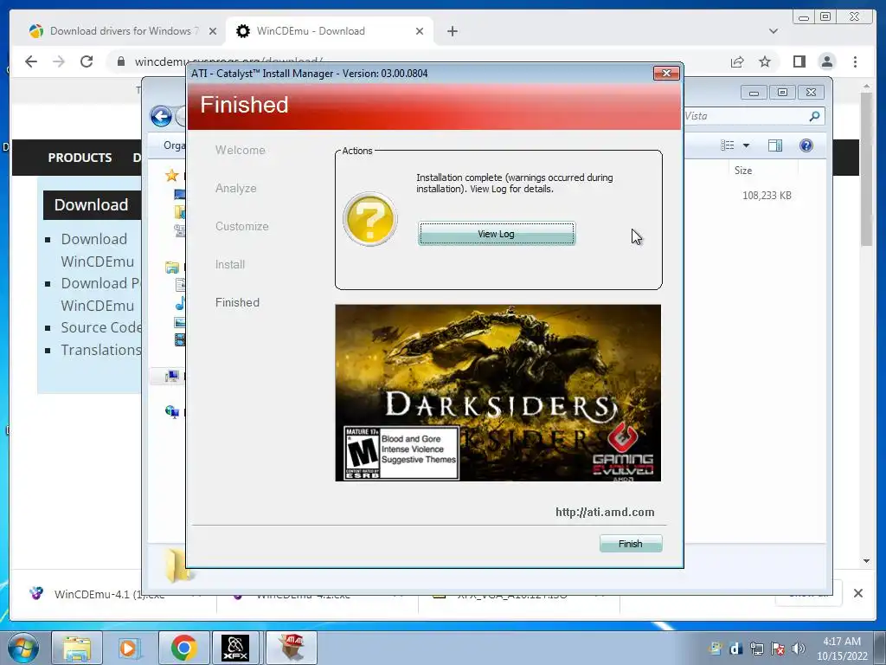Viewport: 886px width, 665px height.
Task: Click the Computer icon in Explorer sidebar
Action: [x=172, y=376]
